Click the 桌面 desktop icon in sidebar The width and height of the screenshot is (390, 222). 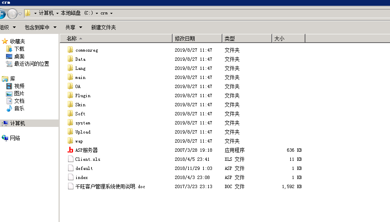(x=9, y=57)
